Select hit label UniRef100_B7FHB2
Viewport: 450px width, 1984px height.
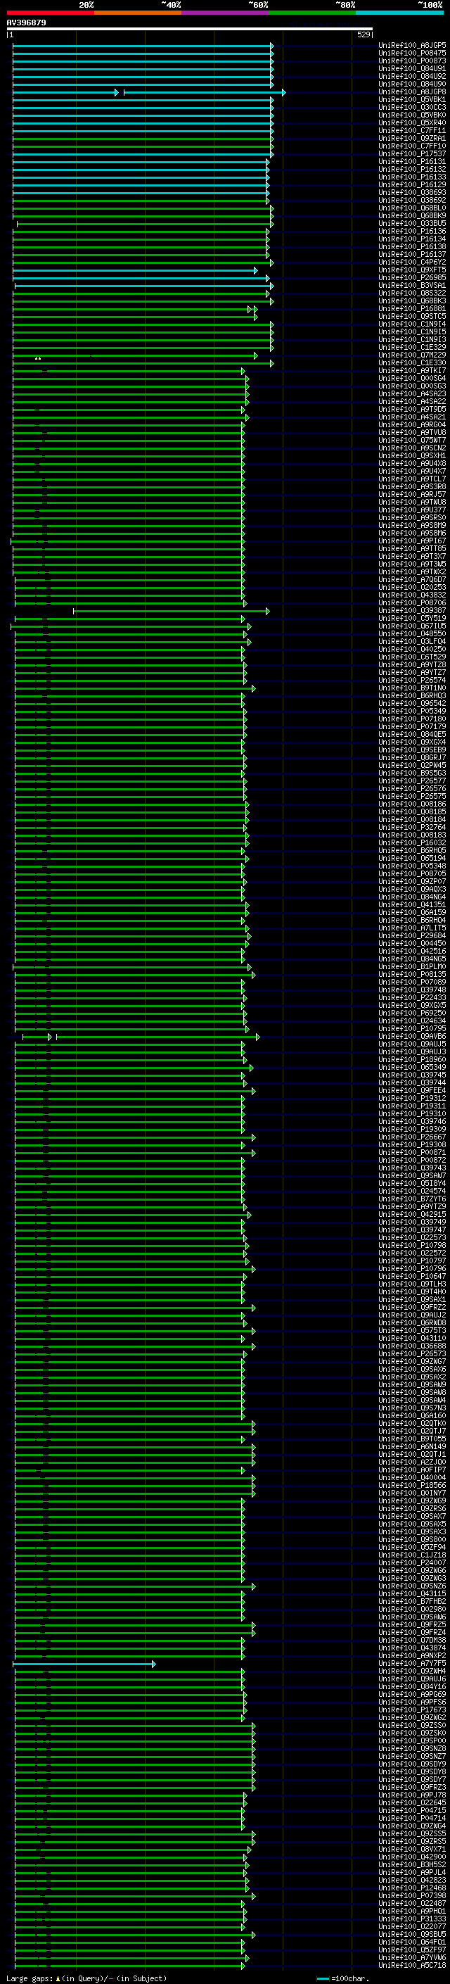click(x=411, y=1601)
